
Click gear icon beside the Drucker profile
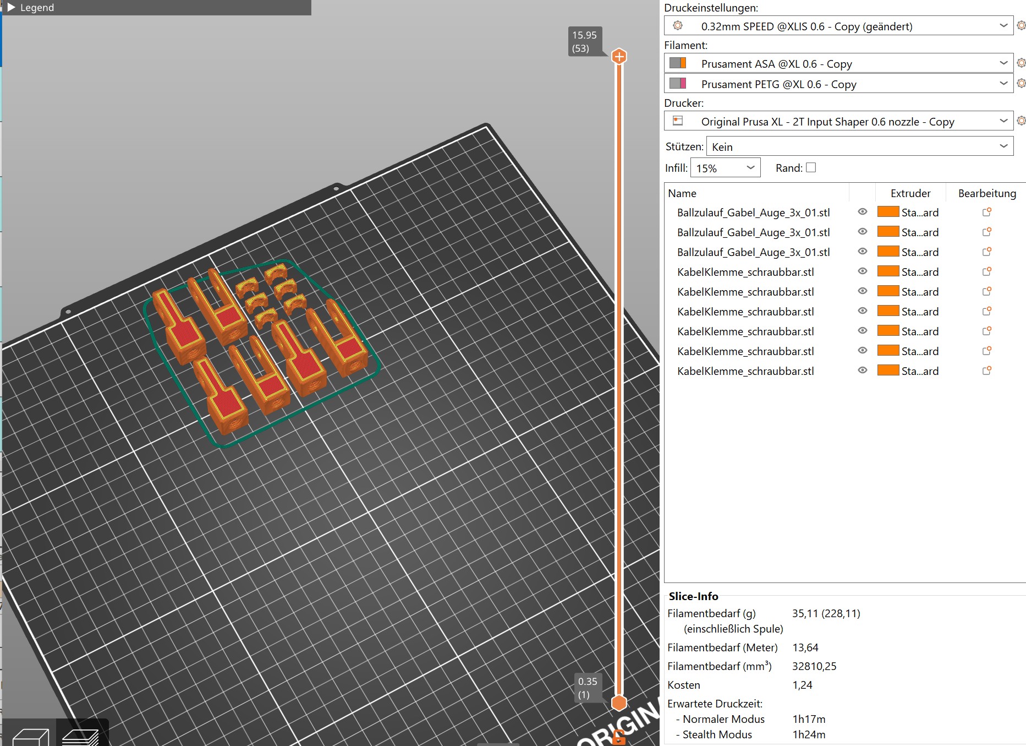click(x=1021, y=121)
